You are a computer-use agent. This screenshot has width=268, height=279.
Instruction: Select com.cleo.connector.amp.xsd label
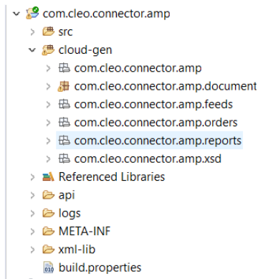click(x=148, y=159)
